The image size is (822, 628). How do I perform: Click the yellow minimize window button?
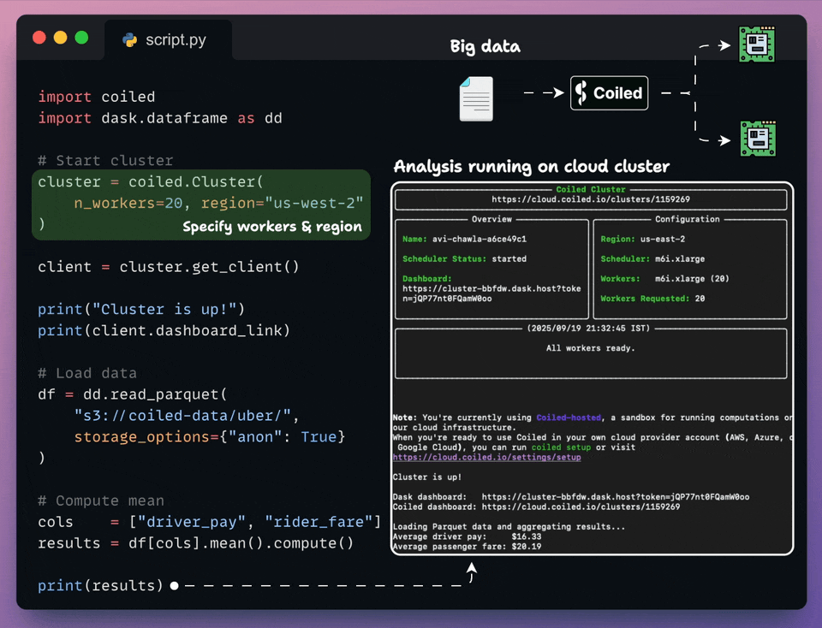[x=60, y=38]
